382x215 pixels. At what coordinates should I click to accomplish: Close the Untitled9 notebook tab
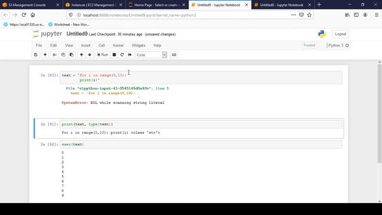(x=247, y=5)
